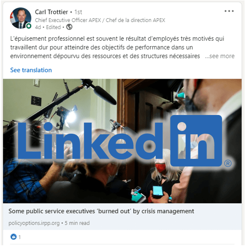Click the Edited label on post

[x=53, y=27]
